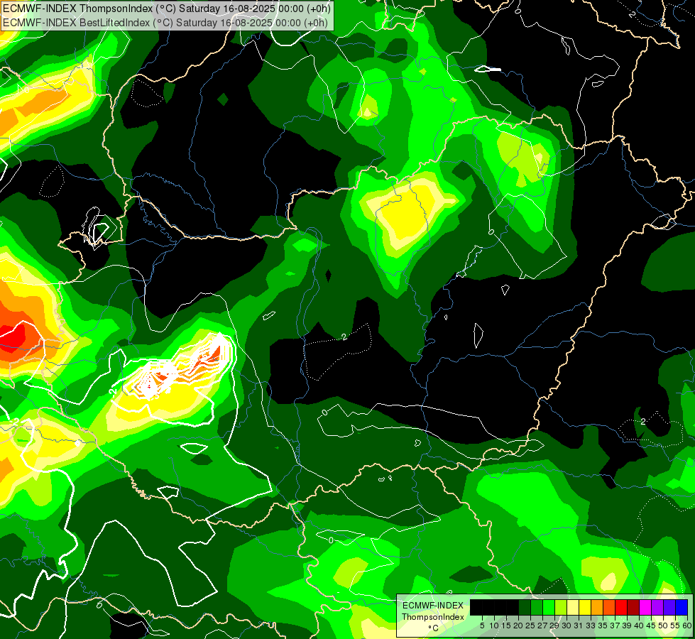Select the pale yellow 30–31 legend swatch
Viewport: 695px width, 639px height.
coord(573,607)
